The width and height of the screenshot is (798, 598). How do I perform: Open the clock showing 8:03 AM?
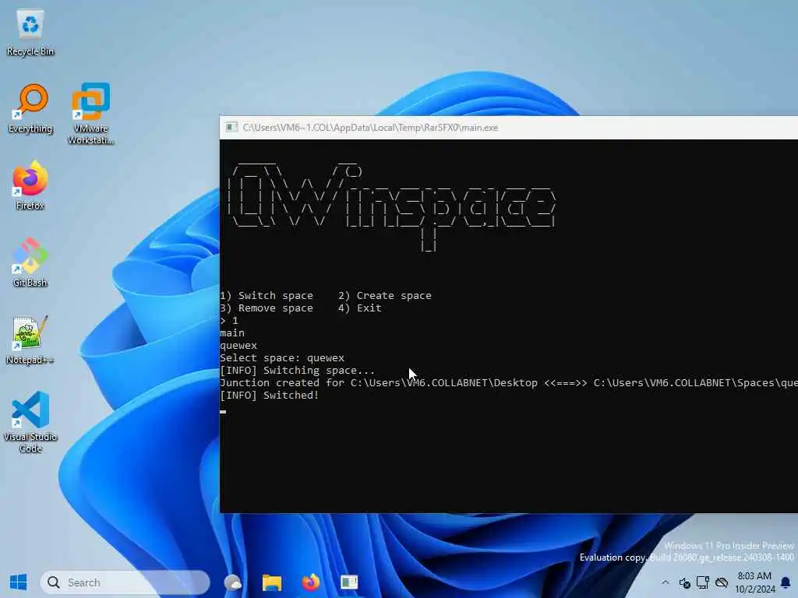[x=754, y=582]
